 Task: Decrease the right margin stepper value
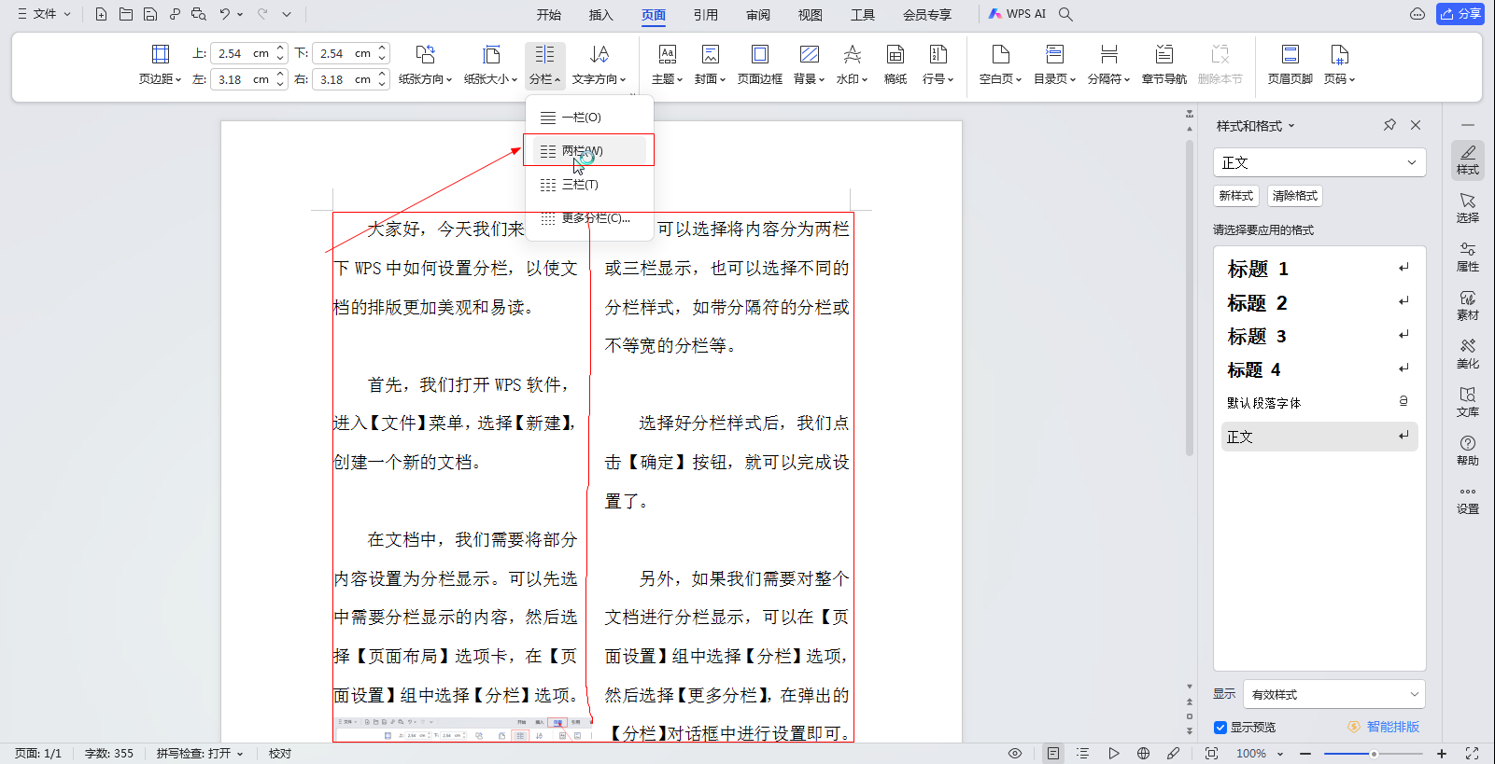382,84
